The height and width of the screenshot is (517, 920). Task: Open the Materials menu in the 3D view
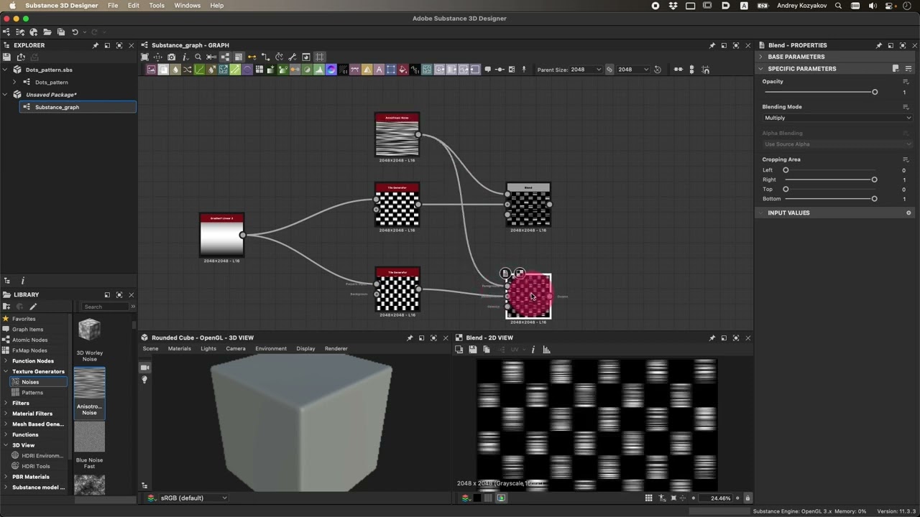coord(179,348)
